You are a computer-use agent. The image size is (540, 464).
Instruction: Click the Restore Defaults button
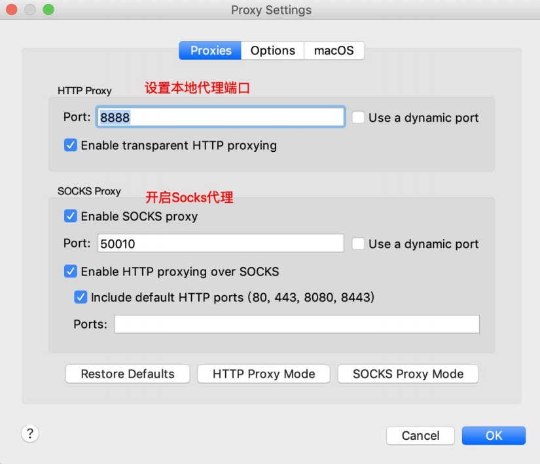[128, 374]
